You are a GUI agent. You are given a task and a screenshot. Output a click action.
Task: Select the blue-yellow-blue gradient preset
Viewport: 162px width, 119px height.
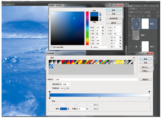coord(76,62)
